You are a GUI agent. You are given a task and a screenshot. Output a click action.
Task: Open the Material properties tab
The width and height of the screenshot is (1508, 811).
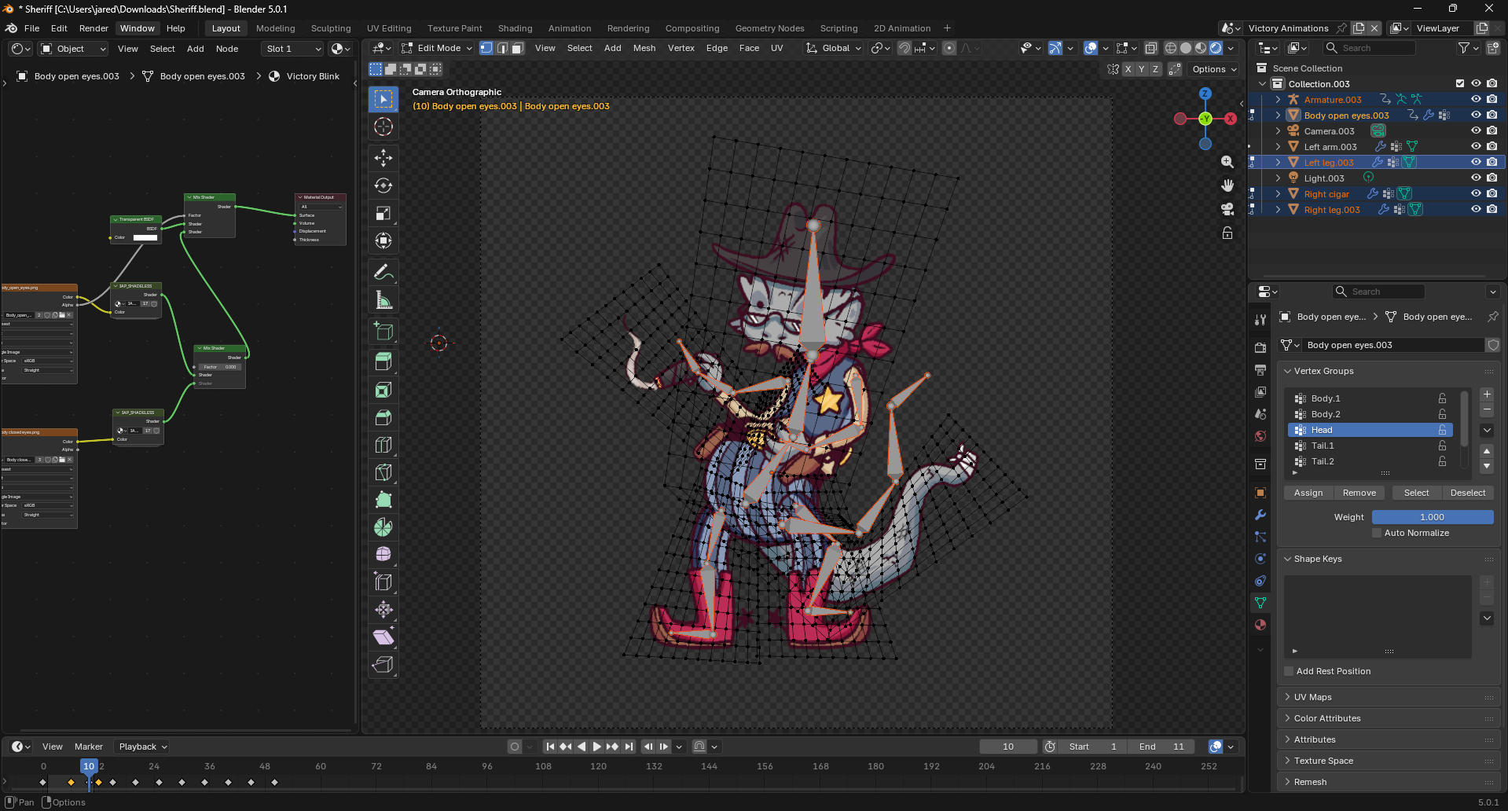[1260, 625]
